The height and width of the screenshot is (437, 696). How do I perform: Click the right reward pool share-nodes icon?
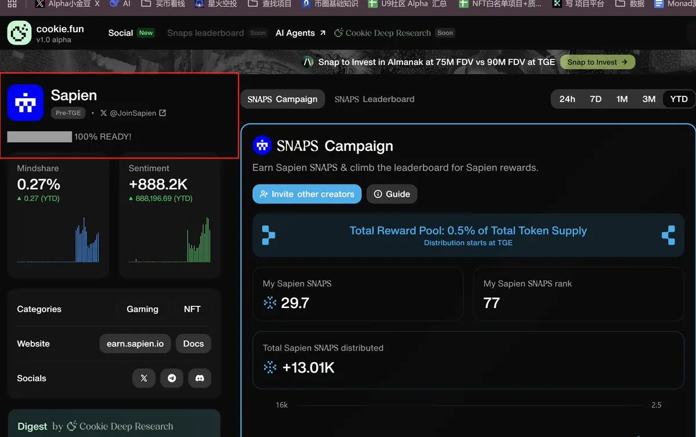[x=668, y=235]
